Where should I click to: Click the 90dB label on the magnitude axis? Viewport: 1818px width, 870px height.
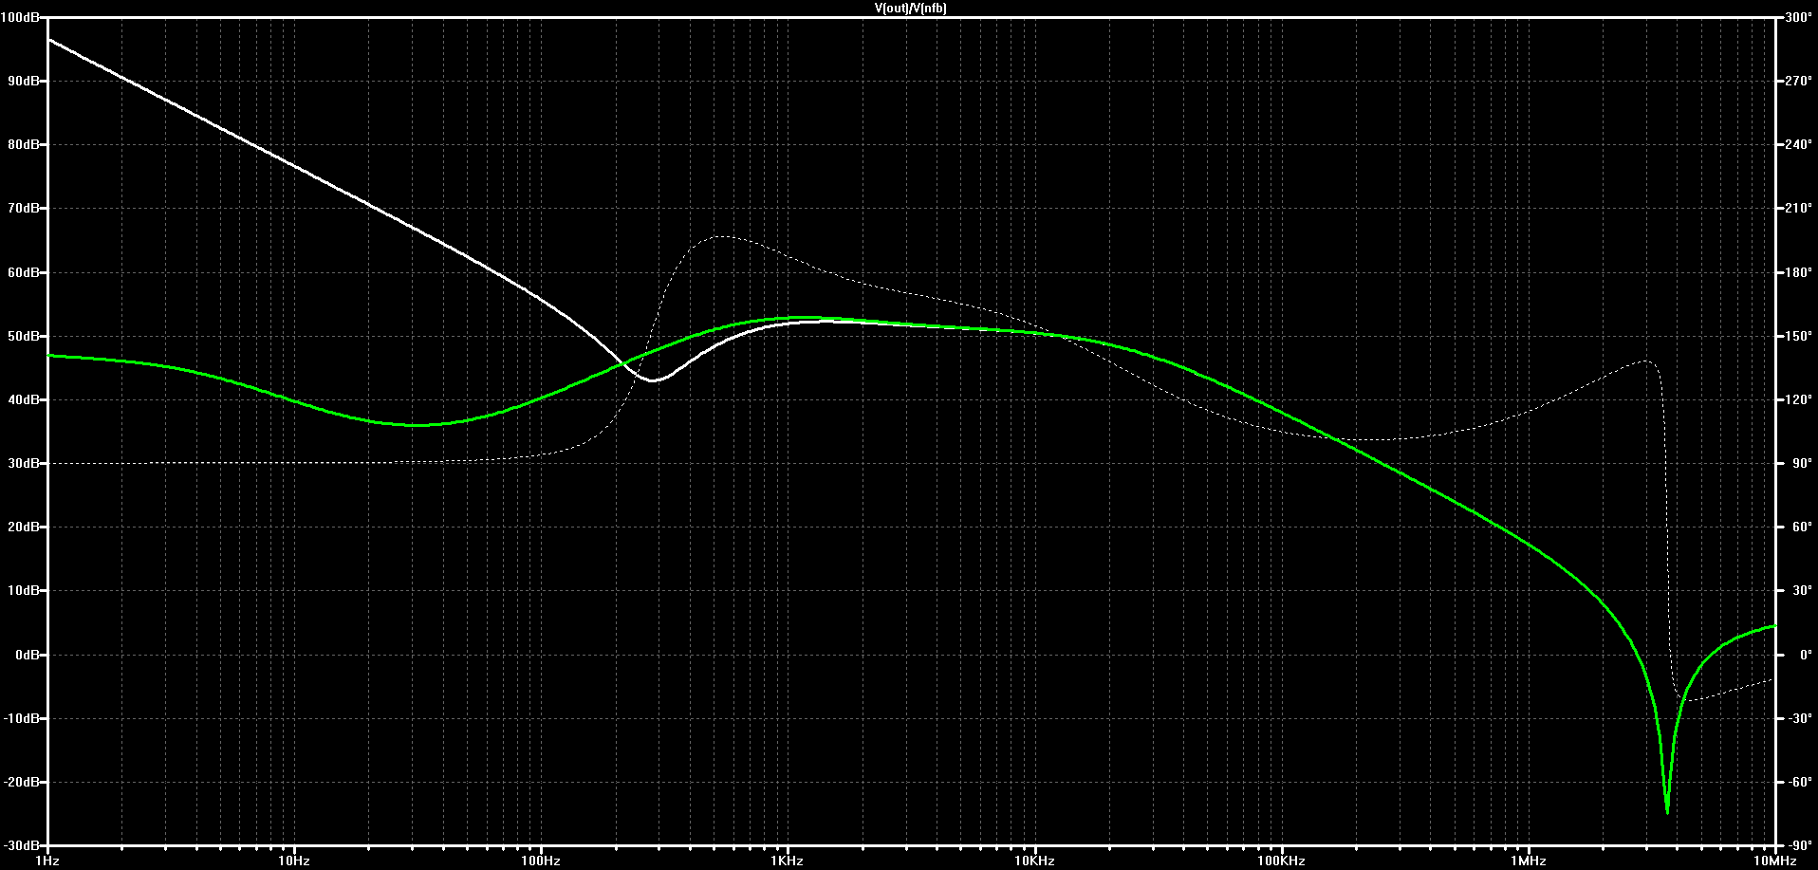coord(23,81)
